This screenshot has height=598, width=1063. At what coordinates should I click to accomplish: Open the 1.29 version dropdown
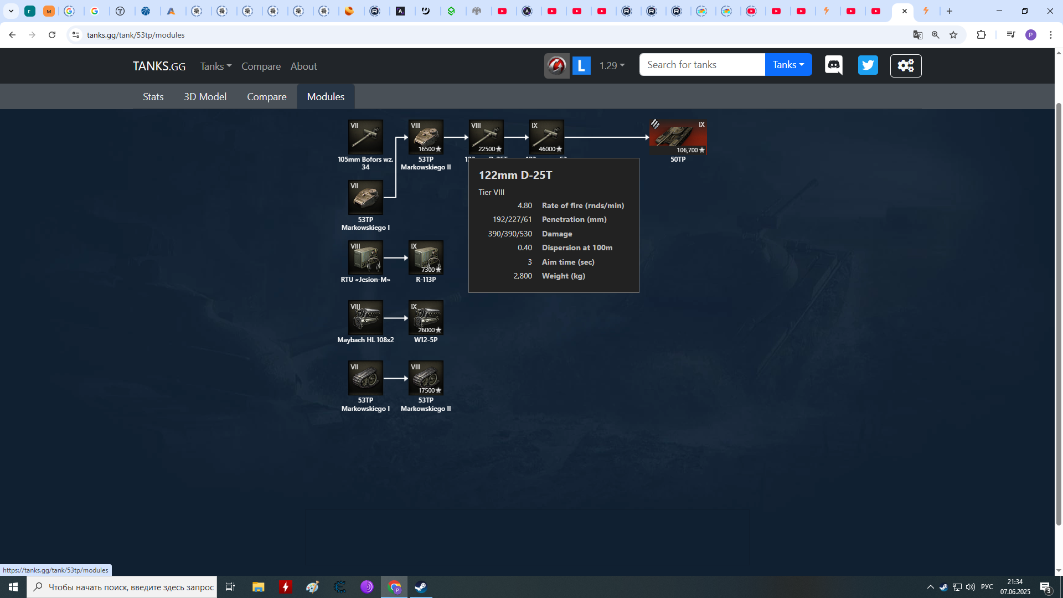point(612,65)
